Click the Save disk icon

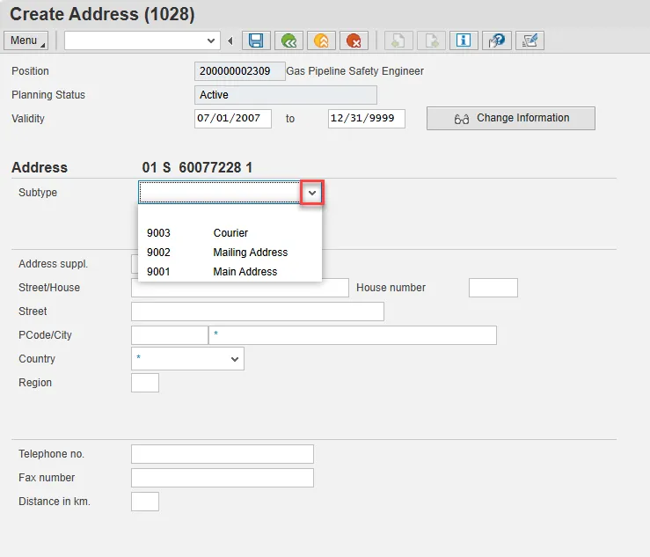tap(256, 40)
